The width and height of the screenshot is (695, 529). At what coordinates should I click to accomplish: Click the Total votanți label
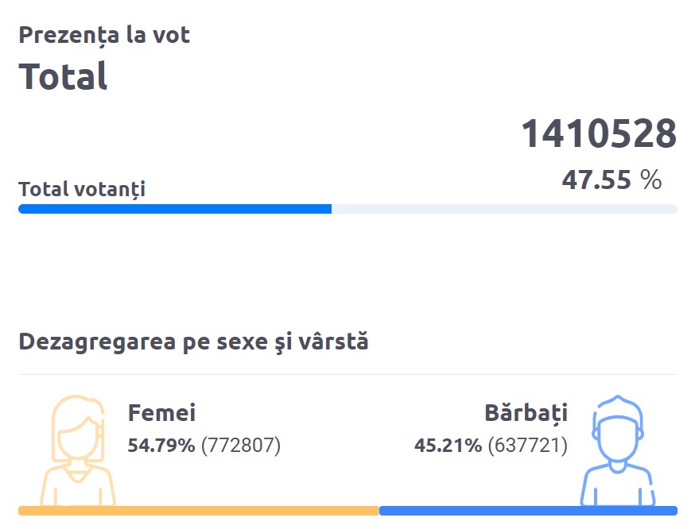point(82,189)
